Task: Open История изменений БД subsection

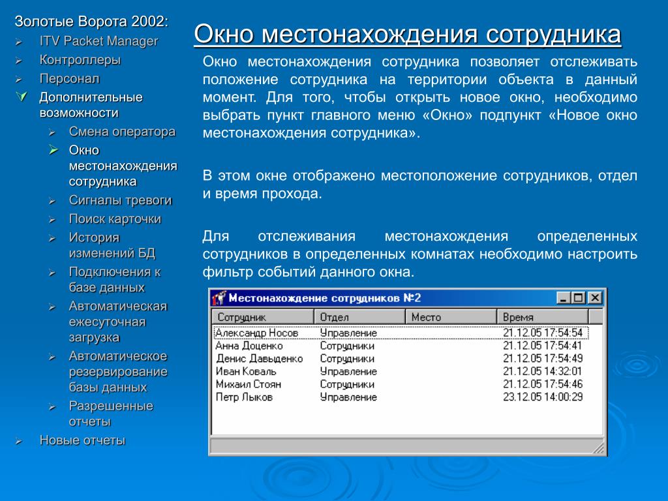Action: pyautogui.click(x=112, y=245)
